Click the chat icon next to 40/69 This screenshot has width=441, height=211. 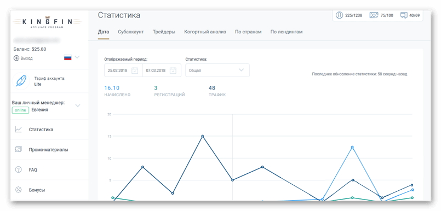(x=404, y=15)
